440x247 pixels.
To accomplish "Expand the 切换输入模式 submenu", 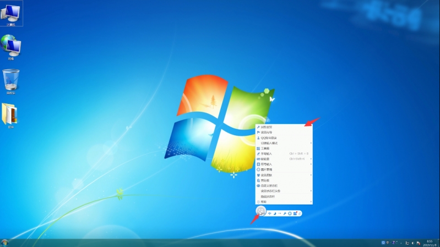I will pos(284,143).
